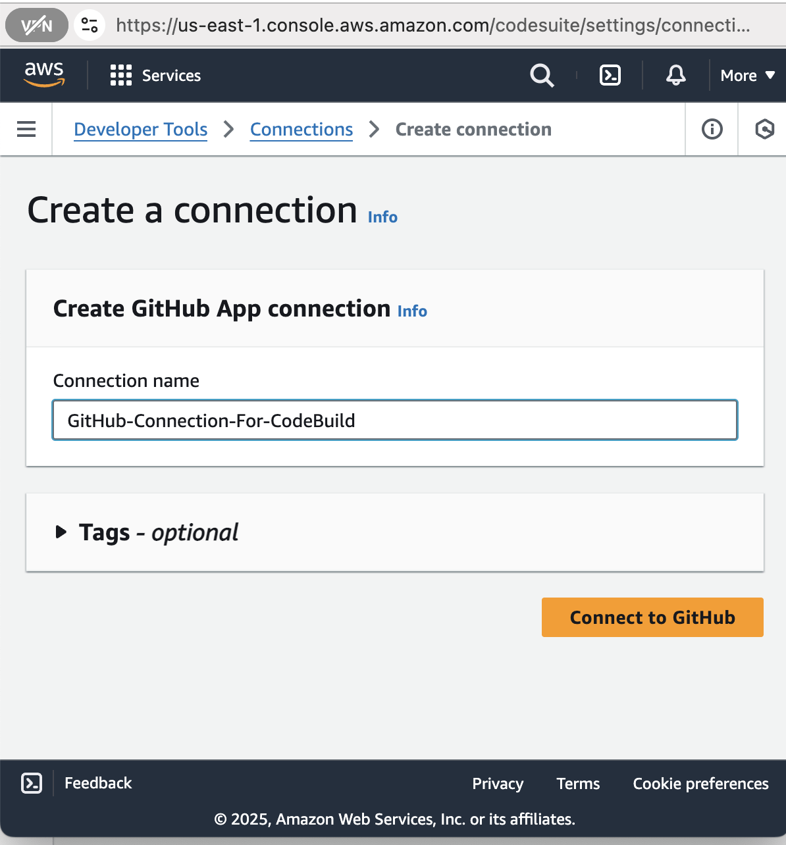Click the Services label in the top bar
This screenshot has width=786, height=845.
tap(171, 76)
